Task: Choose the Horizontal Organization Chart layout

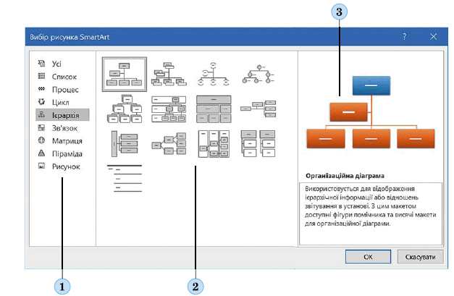Action: [x=258, y=109]
